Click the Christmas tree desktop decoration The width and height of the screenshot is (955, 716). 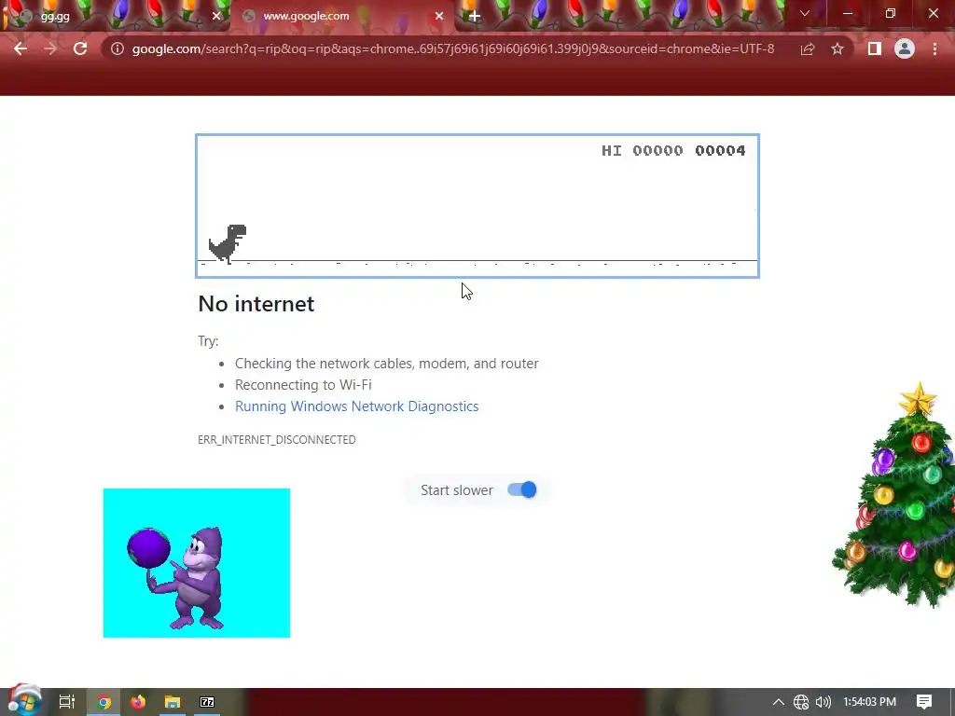click(895, 496)
